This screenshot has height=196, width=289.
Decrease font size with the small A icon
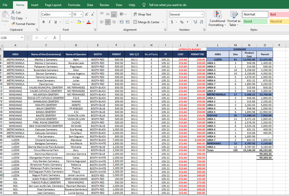93,14
